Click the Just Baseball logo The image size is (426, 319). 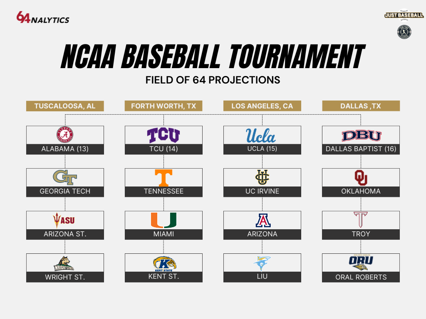(404, 15)
